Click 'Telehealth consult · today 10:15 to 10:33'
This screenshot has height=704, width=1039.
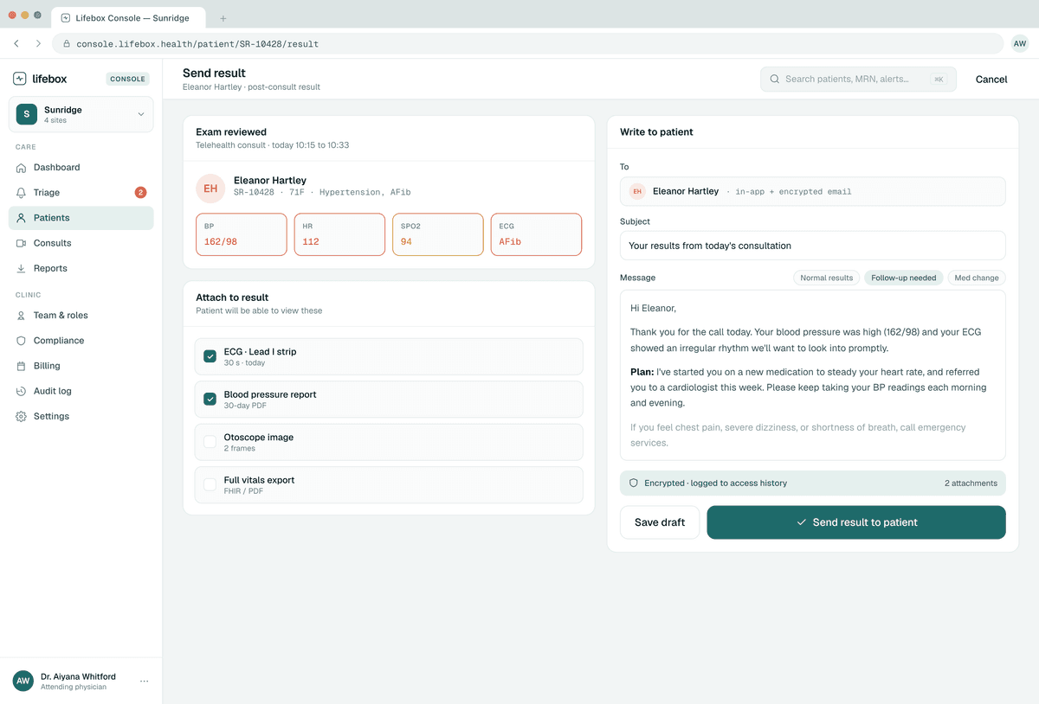(x=273, y=145)
